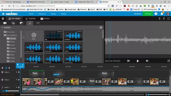
Task: Select the Horse Herd sound clip
Action: point(53,47)
